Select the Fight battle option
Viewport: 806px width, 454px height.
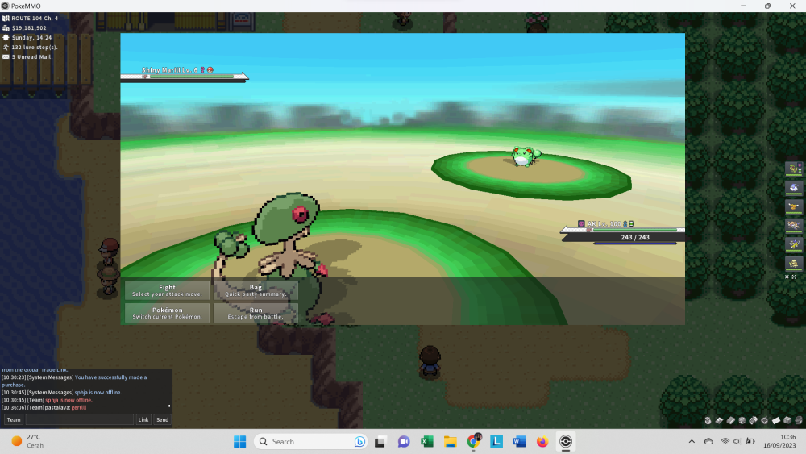[167, 290]
